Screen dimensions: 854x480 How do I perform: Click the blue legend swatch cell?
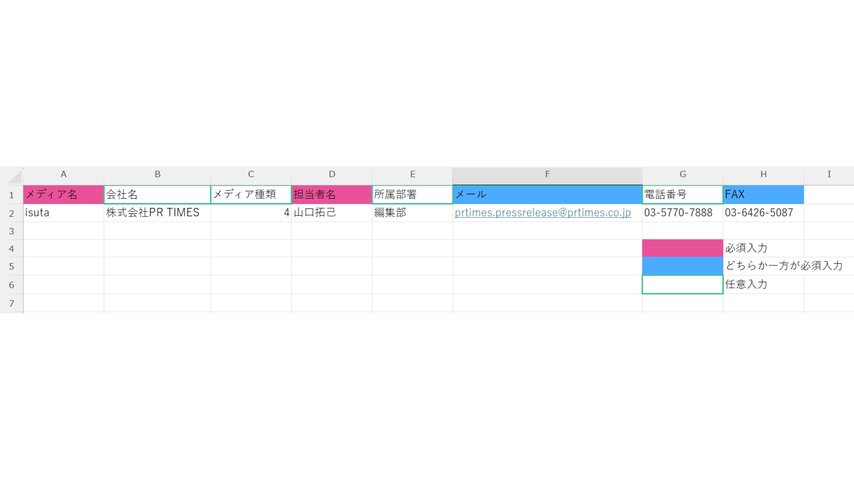[x=682, y=266]
